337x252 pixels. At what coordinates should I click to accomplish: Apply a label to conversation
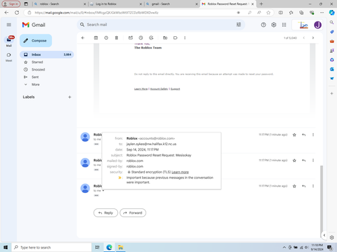[x=175, y=38]
